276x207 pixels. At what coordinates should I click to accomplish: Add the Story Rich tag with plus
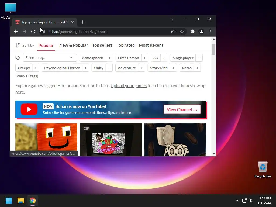pyautogui.click(x=173, y=68)
